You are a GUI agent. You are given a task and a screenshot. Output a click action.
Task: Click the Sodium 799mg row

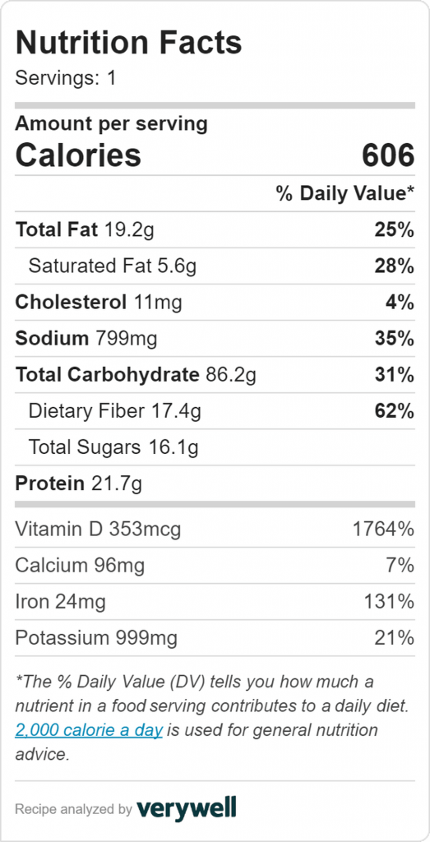pyautogui.click(x=215, y=338)
